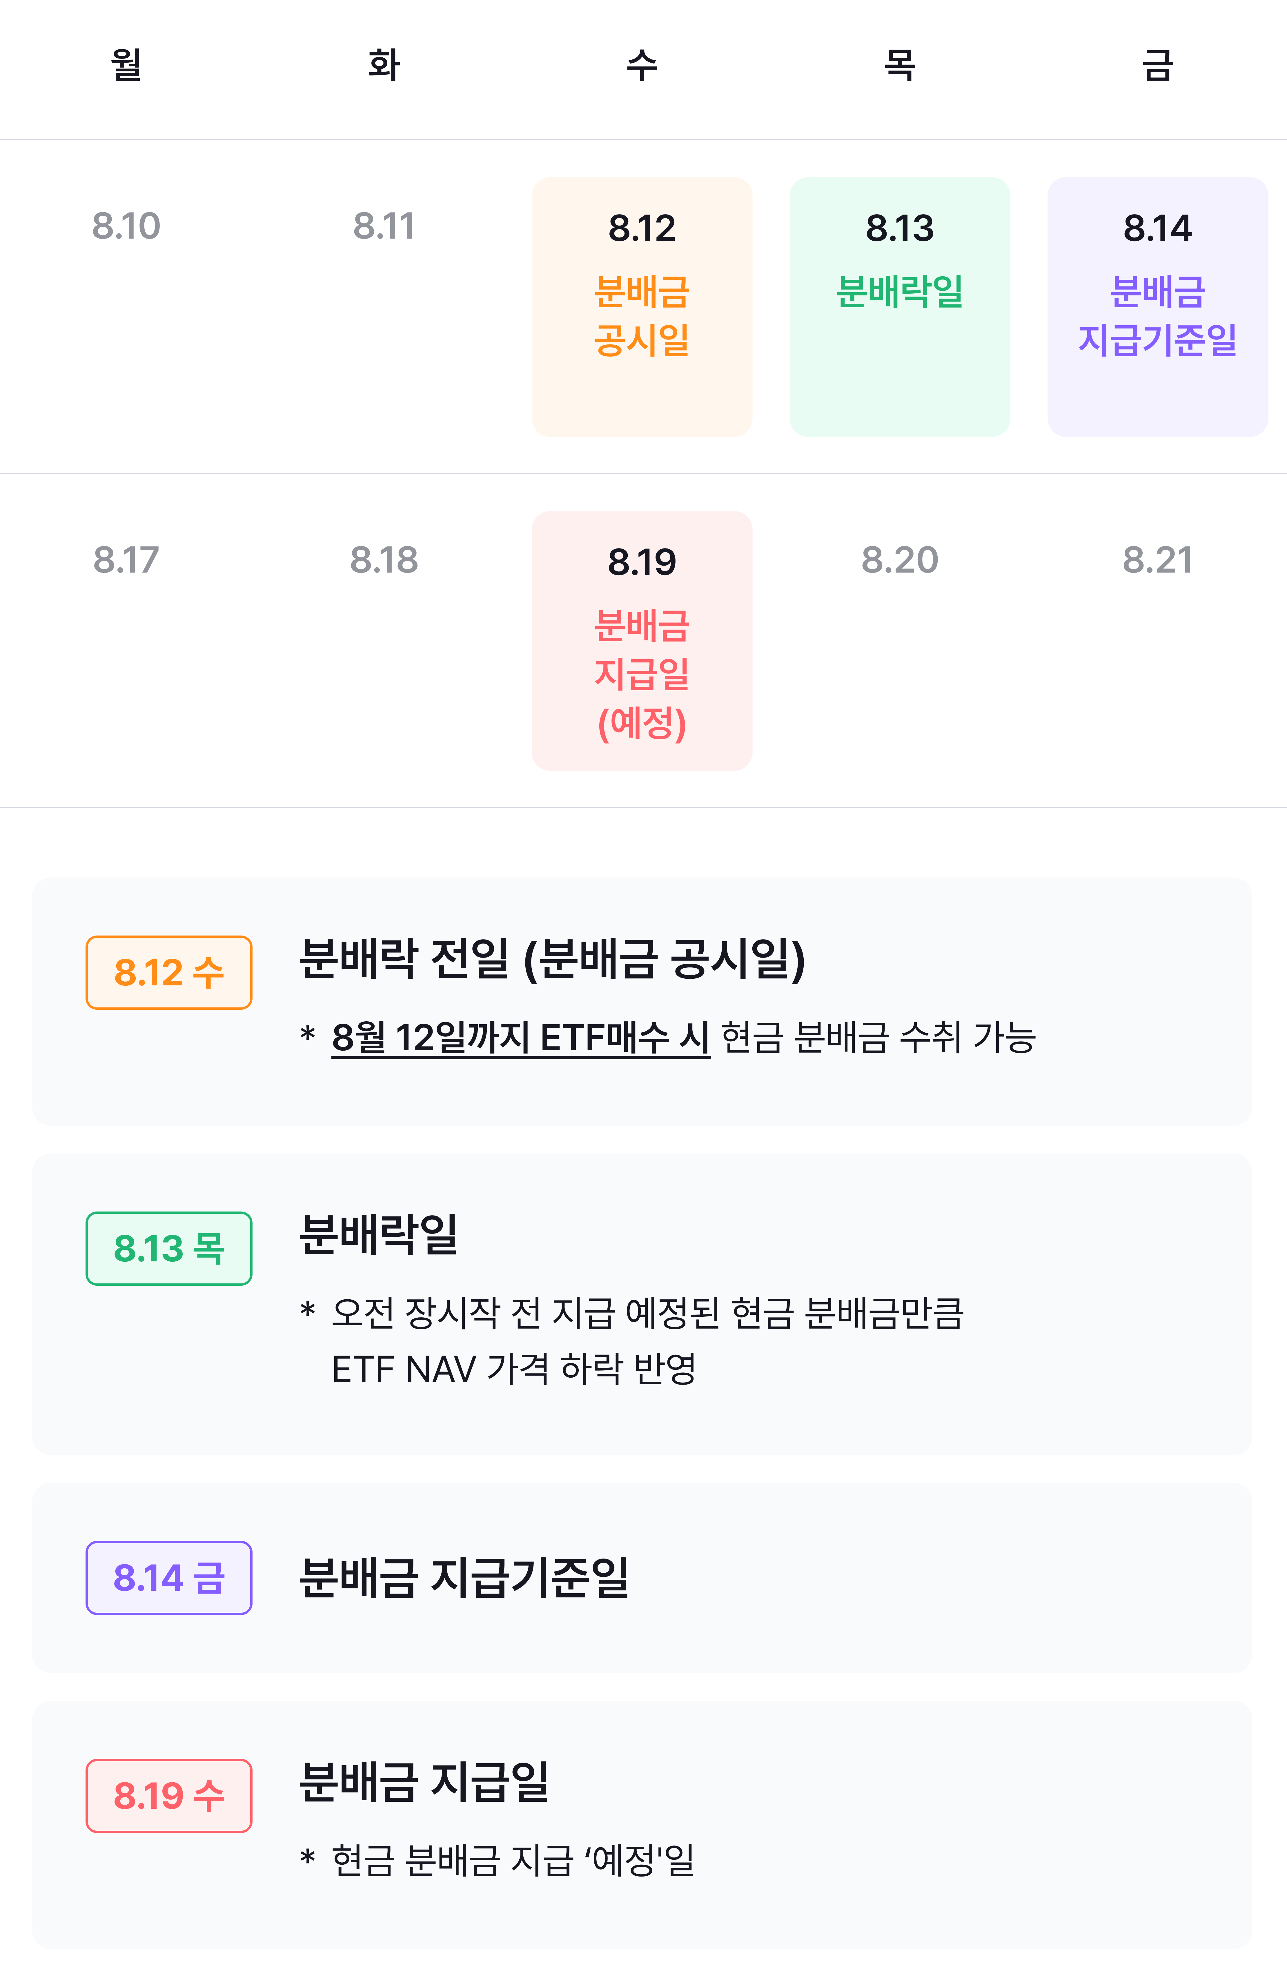Select the 8.12 분배금 공시일 calendar cell
Image resolution: width=1287 pixels, height=1967 pixels.
click(642, 307)
